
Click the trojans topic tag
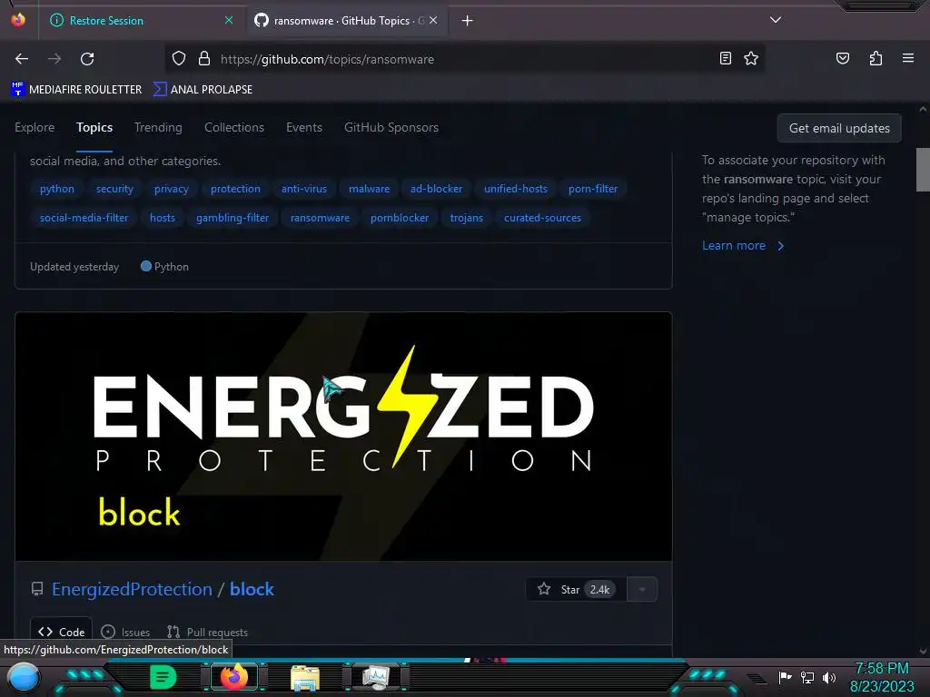(467, 218)
